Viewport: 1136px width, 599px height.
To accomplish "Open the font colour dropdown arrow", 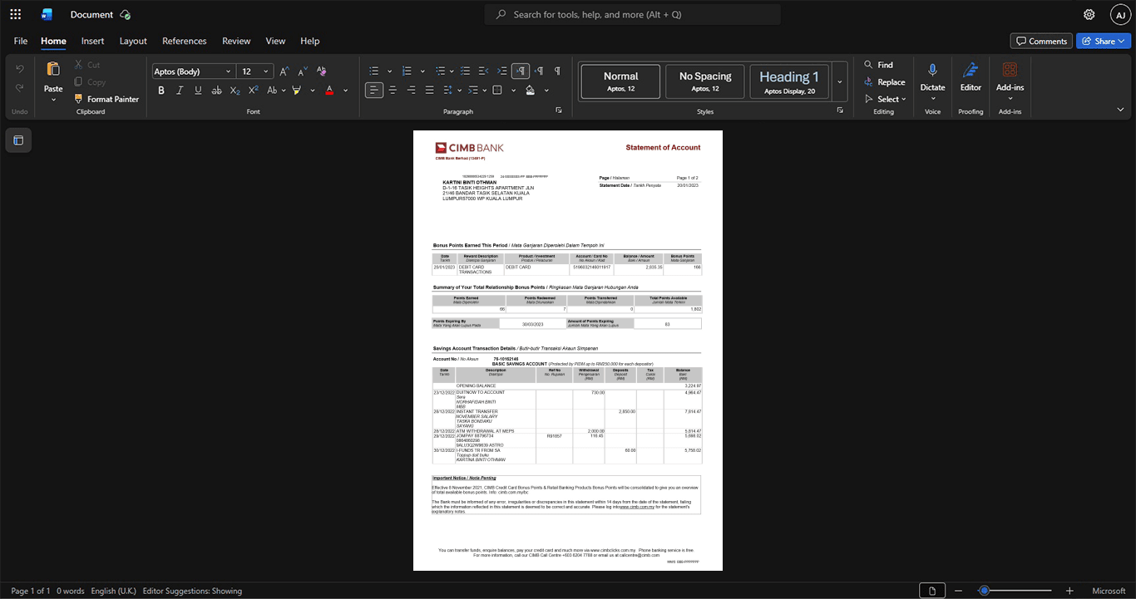I will pyautogui.click(x=346, y=90).
